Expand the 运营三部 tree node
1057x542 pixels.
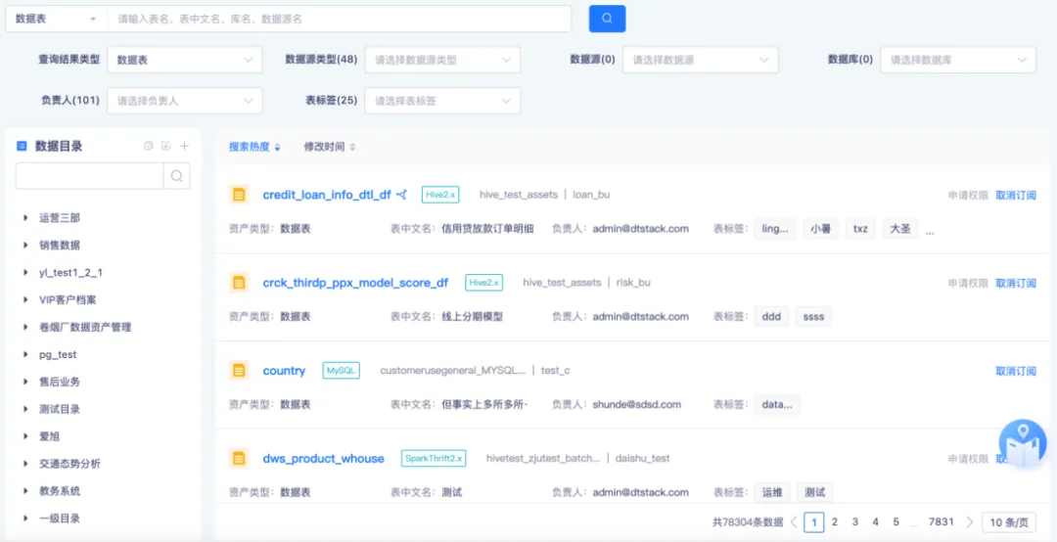click(25, 218)
